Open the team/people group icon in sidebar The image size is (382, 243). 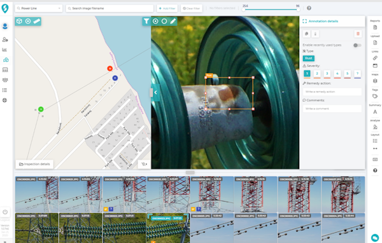tap(5, 80)
